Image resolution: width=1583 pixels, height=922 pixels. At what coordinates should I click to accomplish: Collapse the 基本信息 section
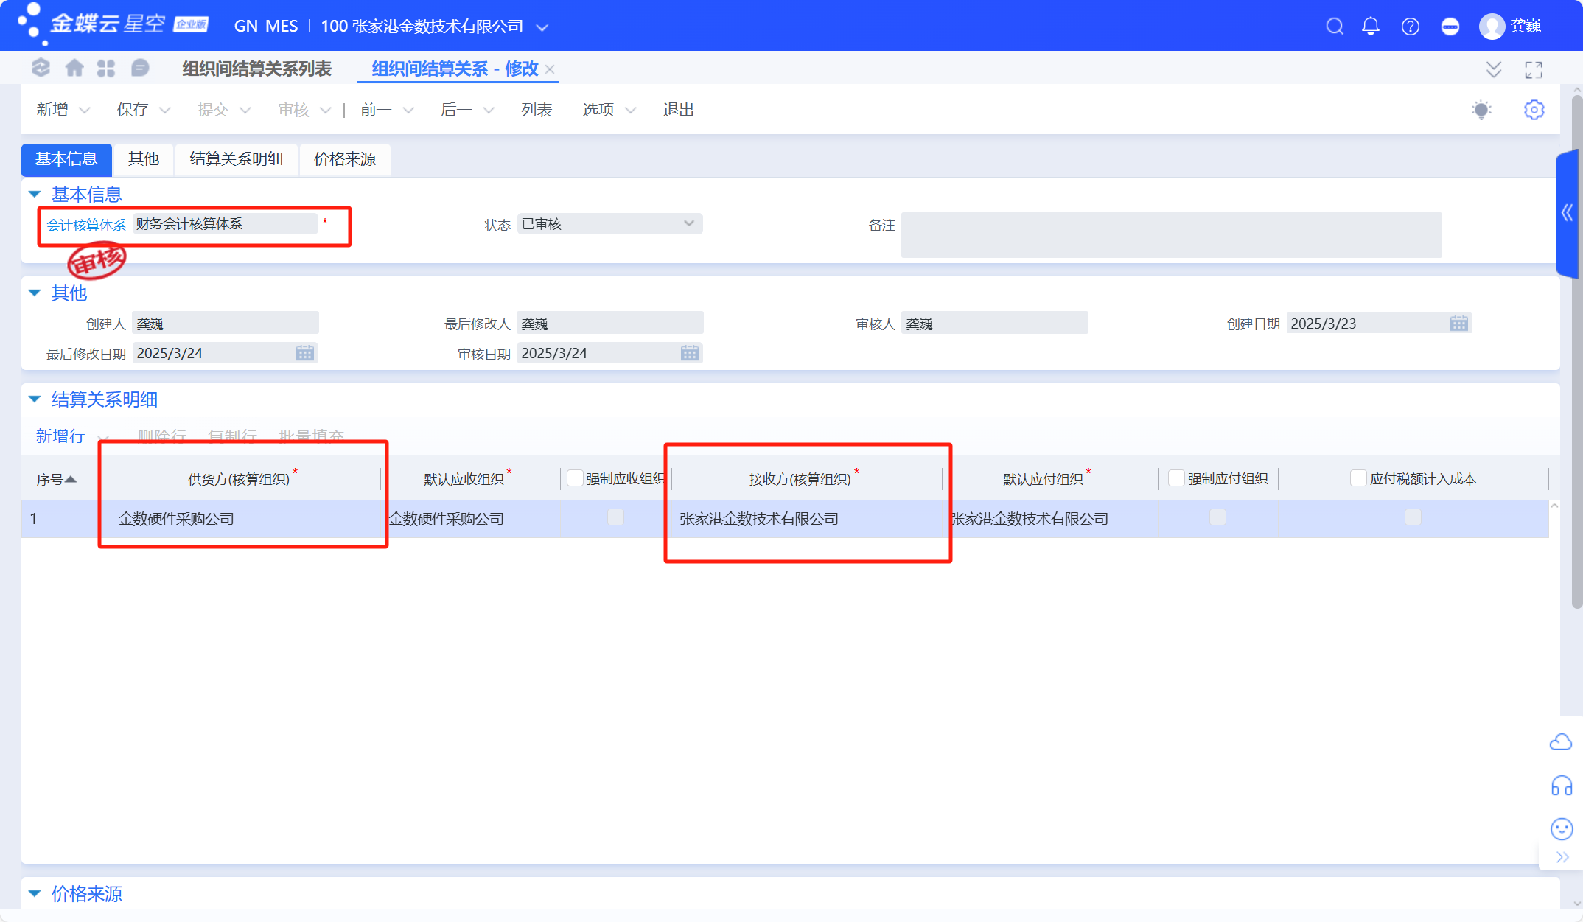[x=35, y=194]
